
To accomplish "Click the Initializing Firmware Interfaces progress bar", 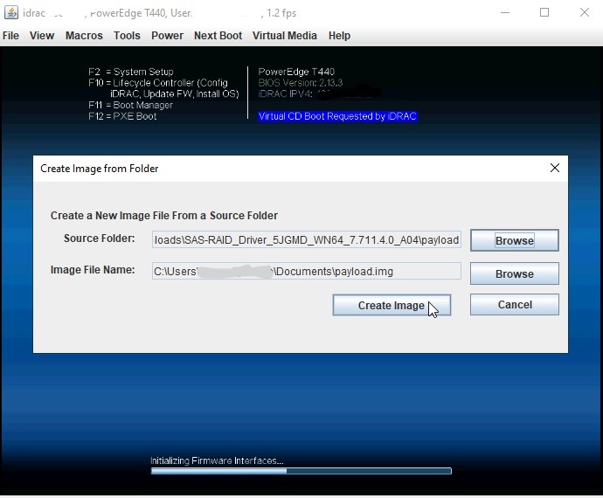I will [301, 471].
